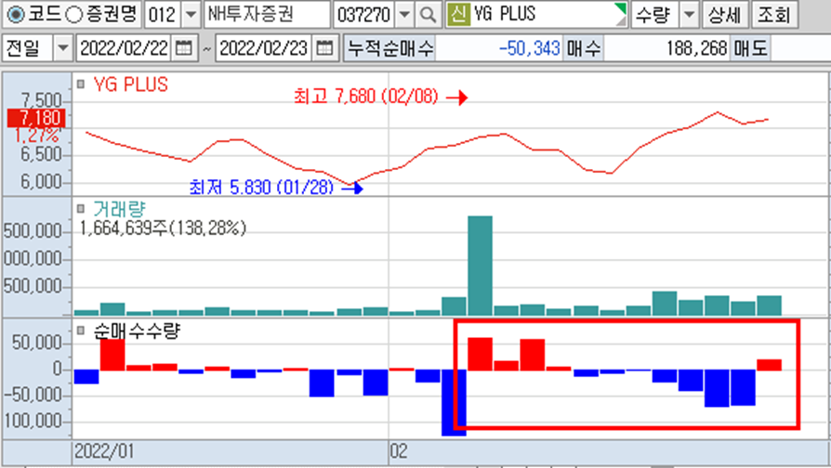This screenshot has height=468, width=831.
Task: Toggle the YG PLUS chart legend marker
Action: point(81,84)
